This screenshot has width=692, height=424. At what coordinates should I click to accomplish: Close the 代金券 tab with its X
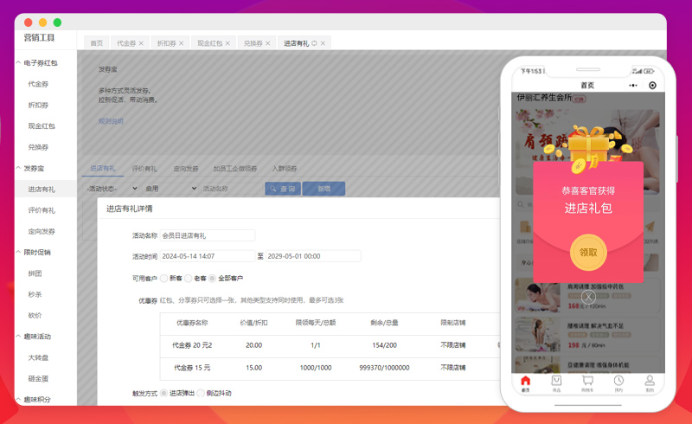tap(141, 42)
